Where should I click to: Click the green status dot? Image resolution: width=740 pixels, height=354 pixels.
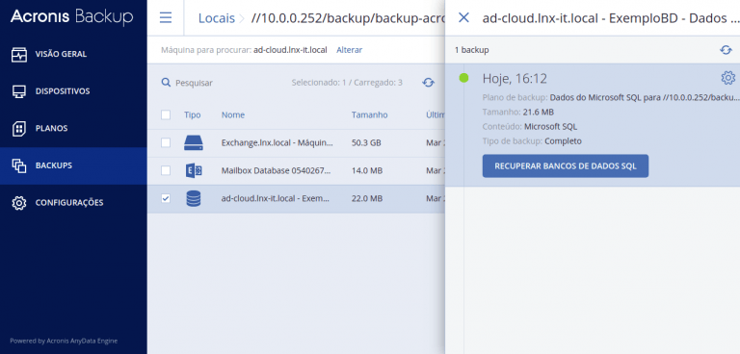point(463,78)
